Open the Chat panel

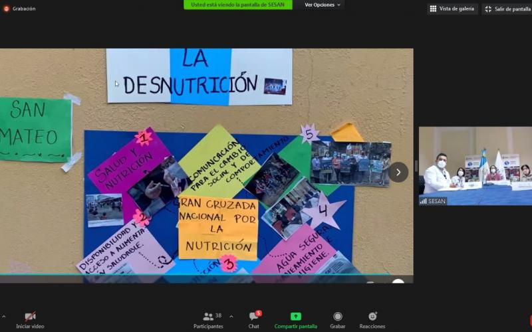click(253, 319)
